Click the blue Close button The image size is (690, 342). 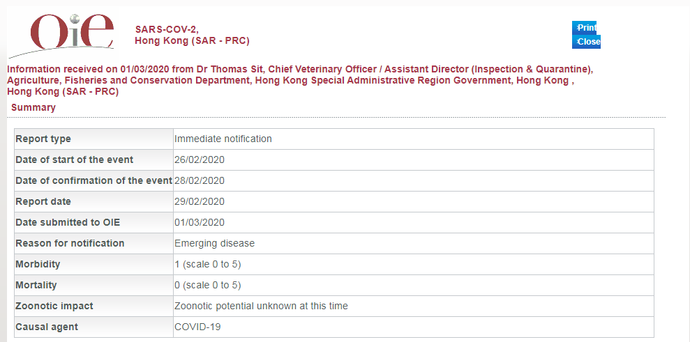(x=587, y=42)
